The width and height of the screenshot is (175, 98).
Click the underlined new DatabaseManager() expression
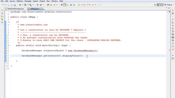click(x=82, y=51)
